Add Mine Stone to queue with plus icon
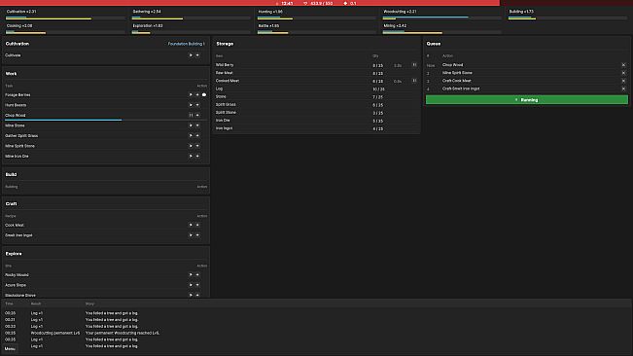633x356 pixels. point(197,125)
